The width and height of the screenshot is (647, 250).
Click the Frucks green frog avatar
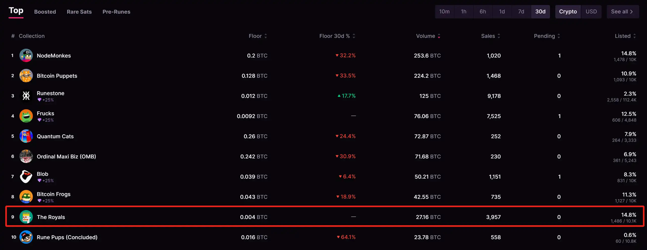[x=26, y=116]
